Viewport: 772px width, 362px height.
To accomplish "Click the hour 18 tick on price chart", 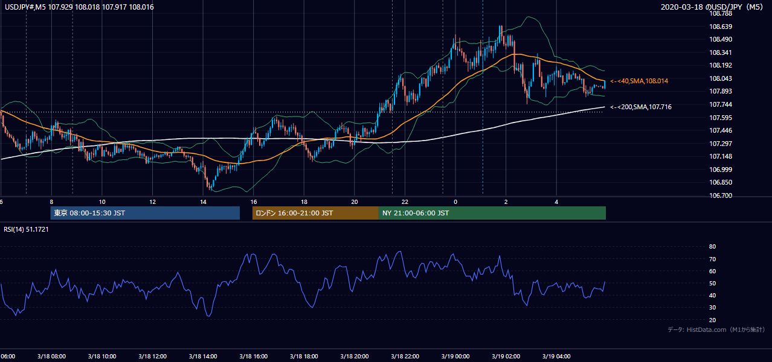I will point(304,202).
